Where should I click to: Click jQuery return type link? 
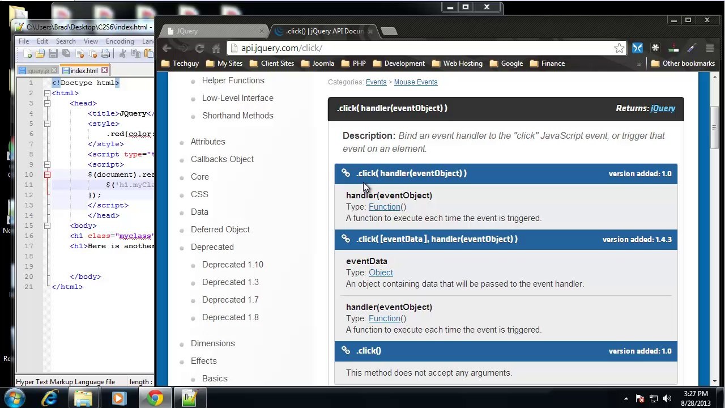pyautogui.click(x=663, y=108)
